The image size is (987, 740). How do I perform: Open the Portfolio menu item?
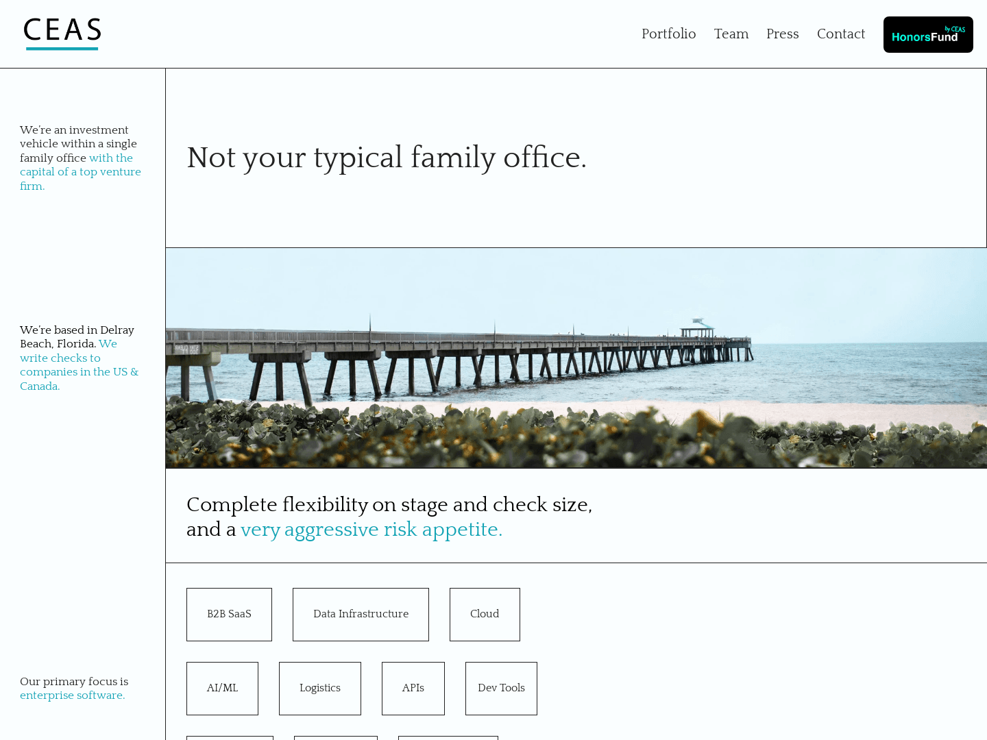click(668, 34)
